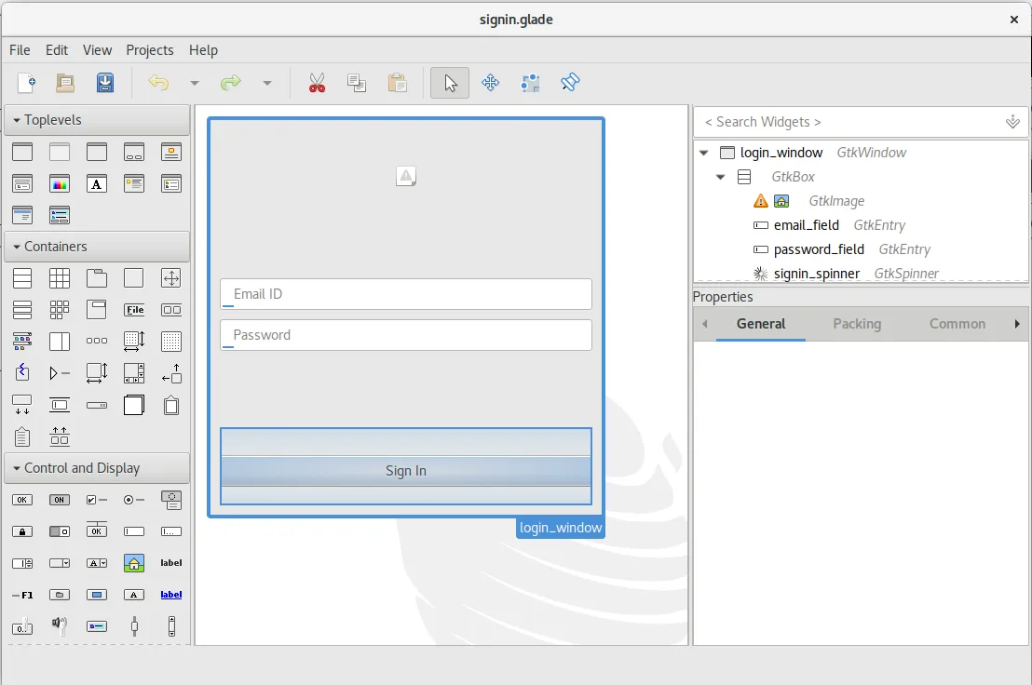Enable Alignment Edit mode in the toolbar
The height and width of the screenshot is (685, 1032).
click(570, 83)
